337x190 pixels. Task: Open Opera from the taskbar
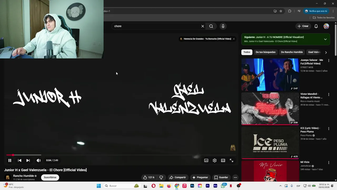pyautogui.click(x=153, y=186)
